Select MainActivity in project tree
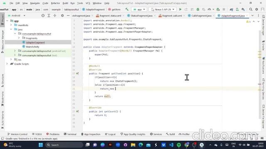266x149 pixels. (32, 47)
